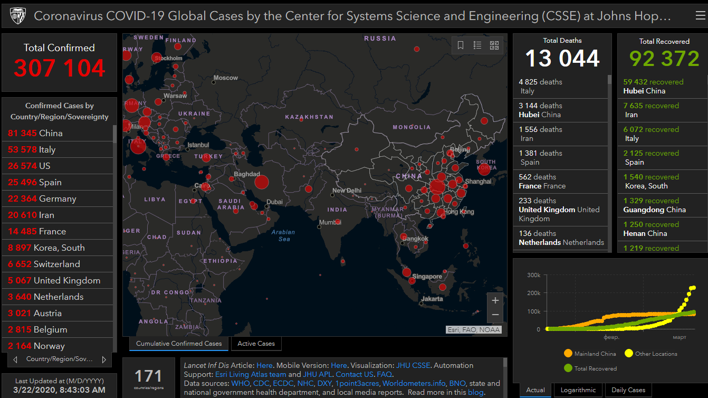Open the map bookmarks icon
Image resolution: width=708 pixels, height=398 pixels.
(461, 45)
